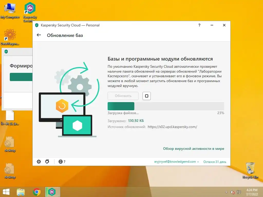
Task: Go back with the arrow next to Обновление баз
Action: (x=39, y=35)
